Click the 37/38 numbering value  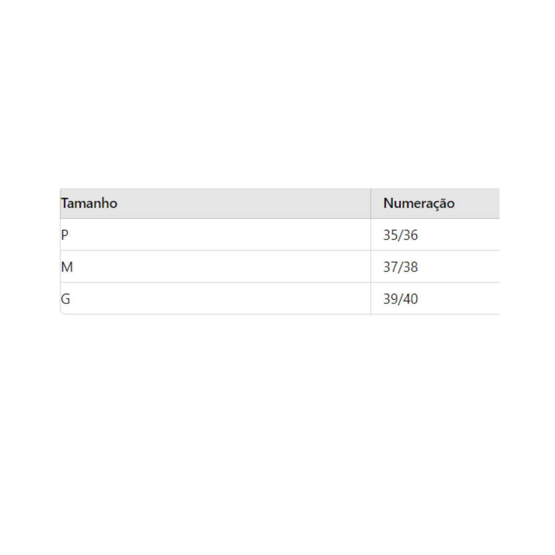pyautogui.click(x=400, y=267)
